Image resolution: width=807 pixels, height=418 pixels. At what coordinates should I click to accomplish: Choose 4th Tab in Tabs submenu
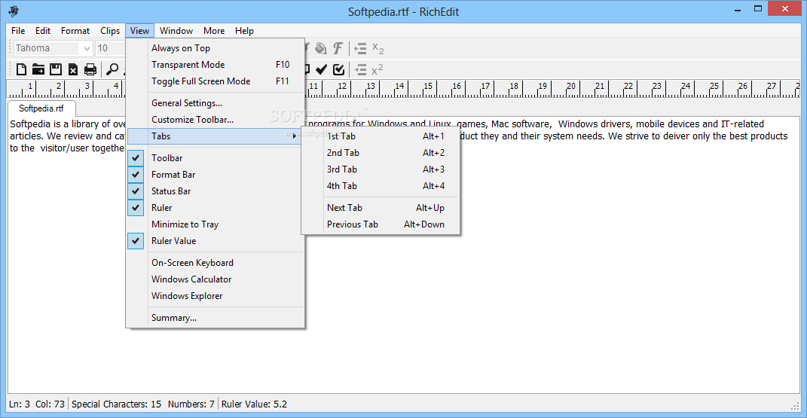pyautogui.click(x=381, y=185)
